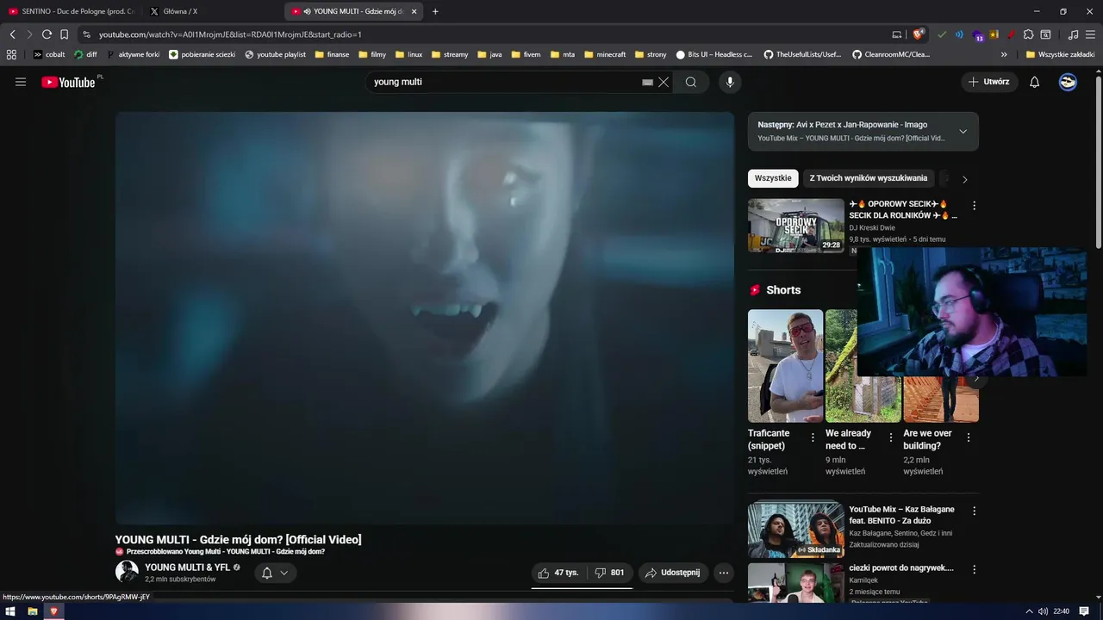Click the video player to pause

(425, 317)
